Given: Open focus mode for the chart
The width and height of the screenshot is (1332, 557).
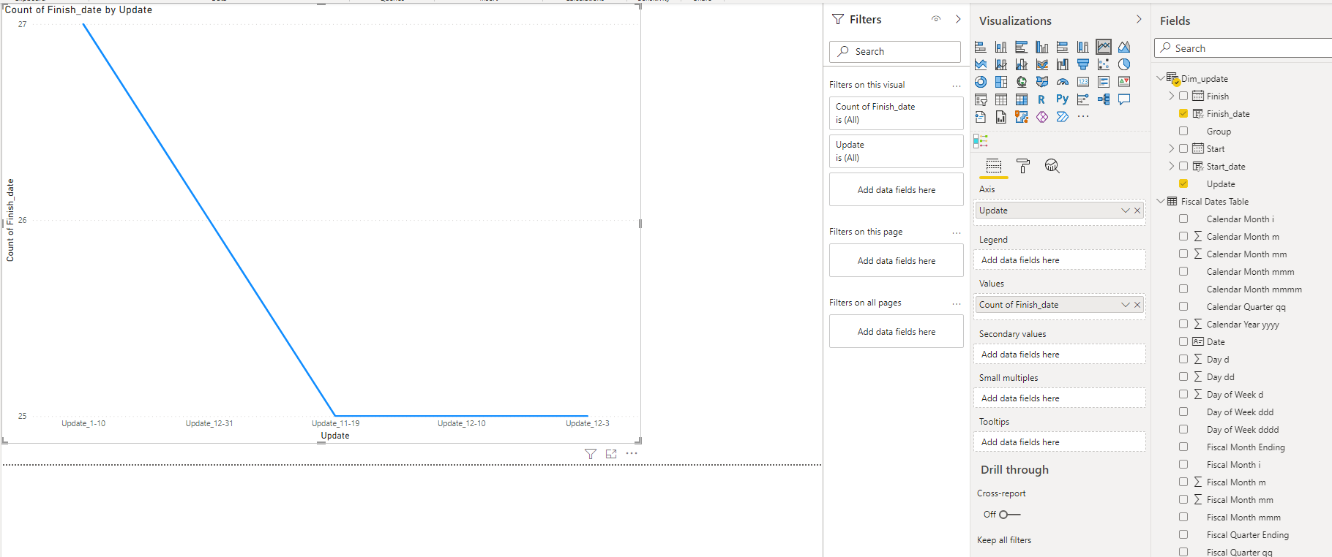Looking at the screenshot, I should 611,454.
